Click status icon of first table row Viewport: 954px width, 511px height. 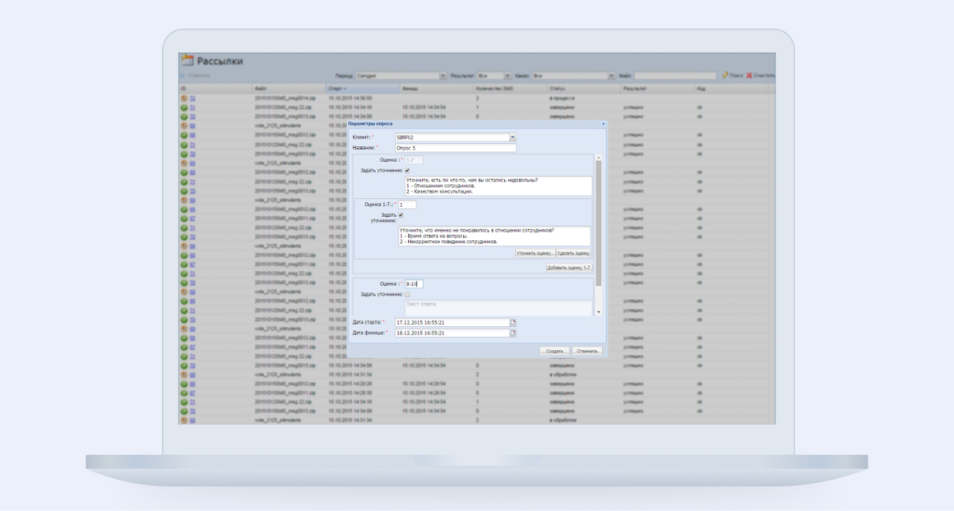click(x=184, y=98)
